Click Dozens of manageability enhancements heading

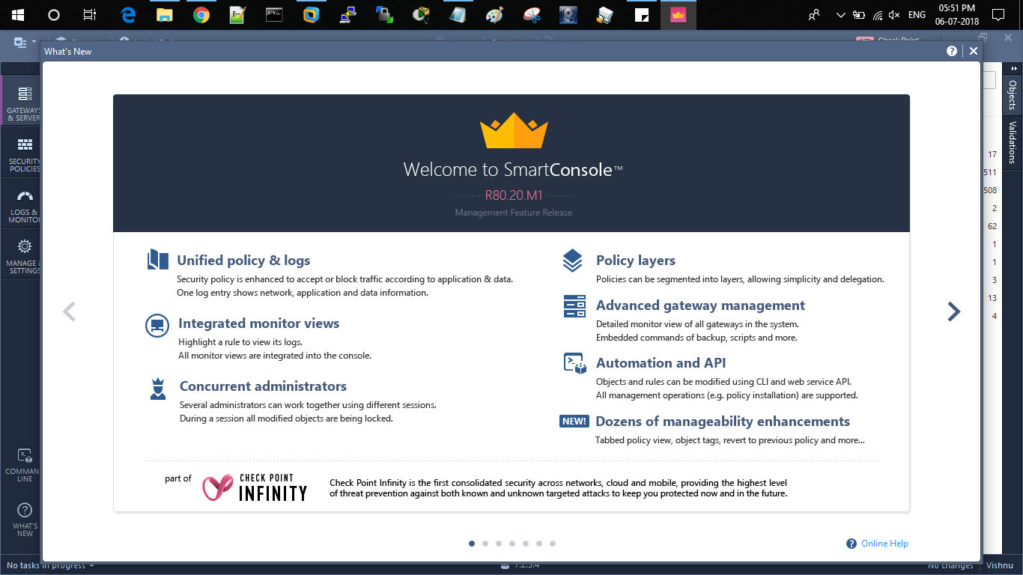pos(723,422)
